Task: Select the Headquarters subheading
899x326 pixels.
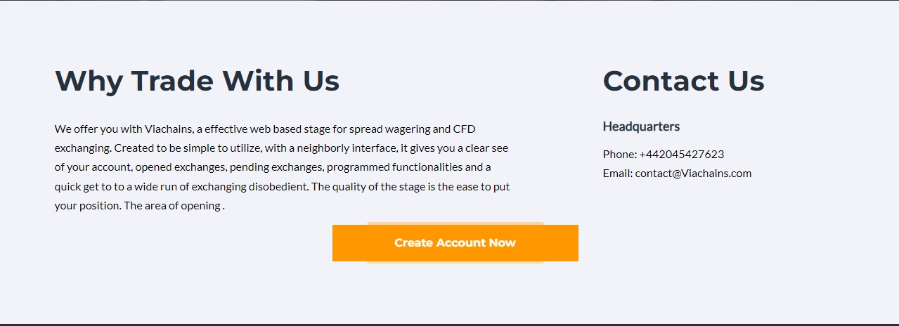Action: [x=641, y=126]
